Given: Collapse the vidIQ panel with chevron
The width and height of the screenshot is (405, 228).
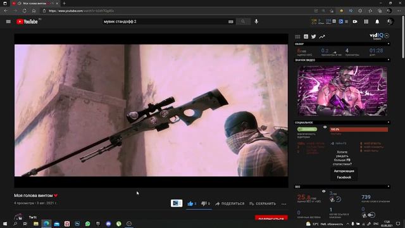Looking at the screenshot, I should 387,36.
